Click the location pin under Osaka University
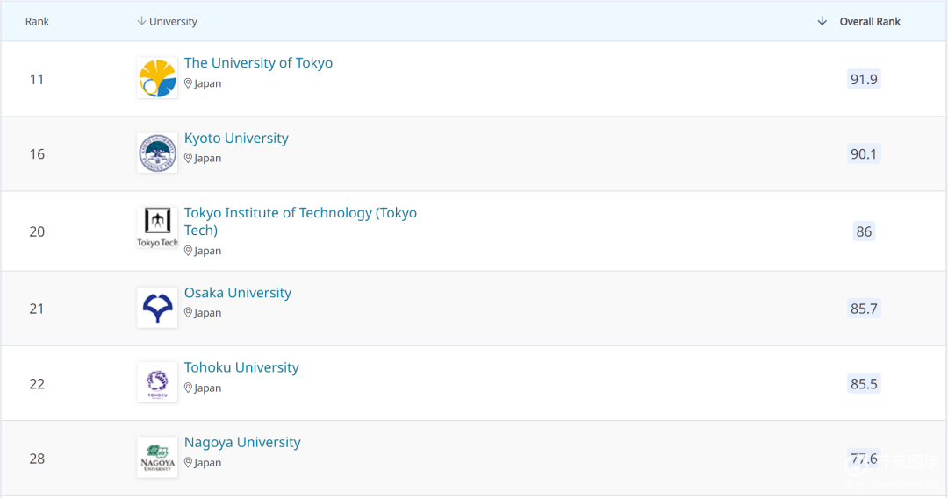This screenshot has width=948, height=498. pos(188,313)
